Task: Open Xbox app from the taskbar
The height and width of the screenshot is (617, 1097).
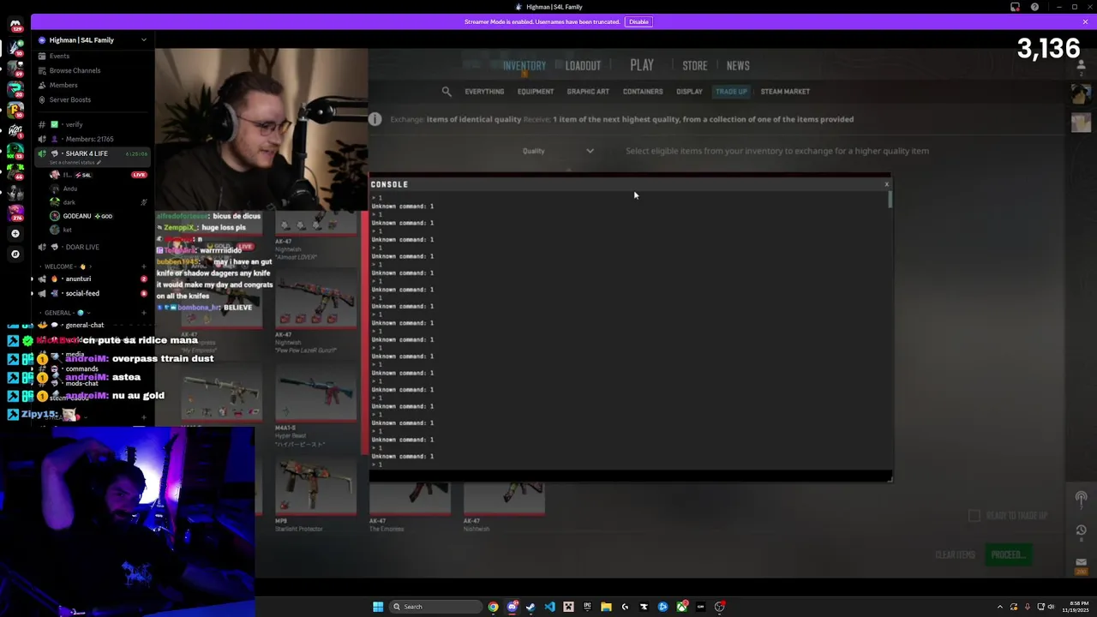Action: tap(681, 607)
